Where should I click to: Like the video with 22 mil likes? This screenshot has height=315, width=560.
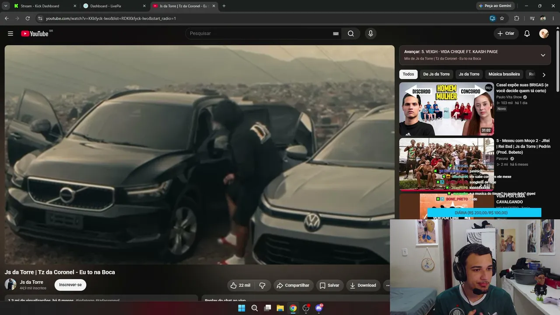point(241,285)
